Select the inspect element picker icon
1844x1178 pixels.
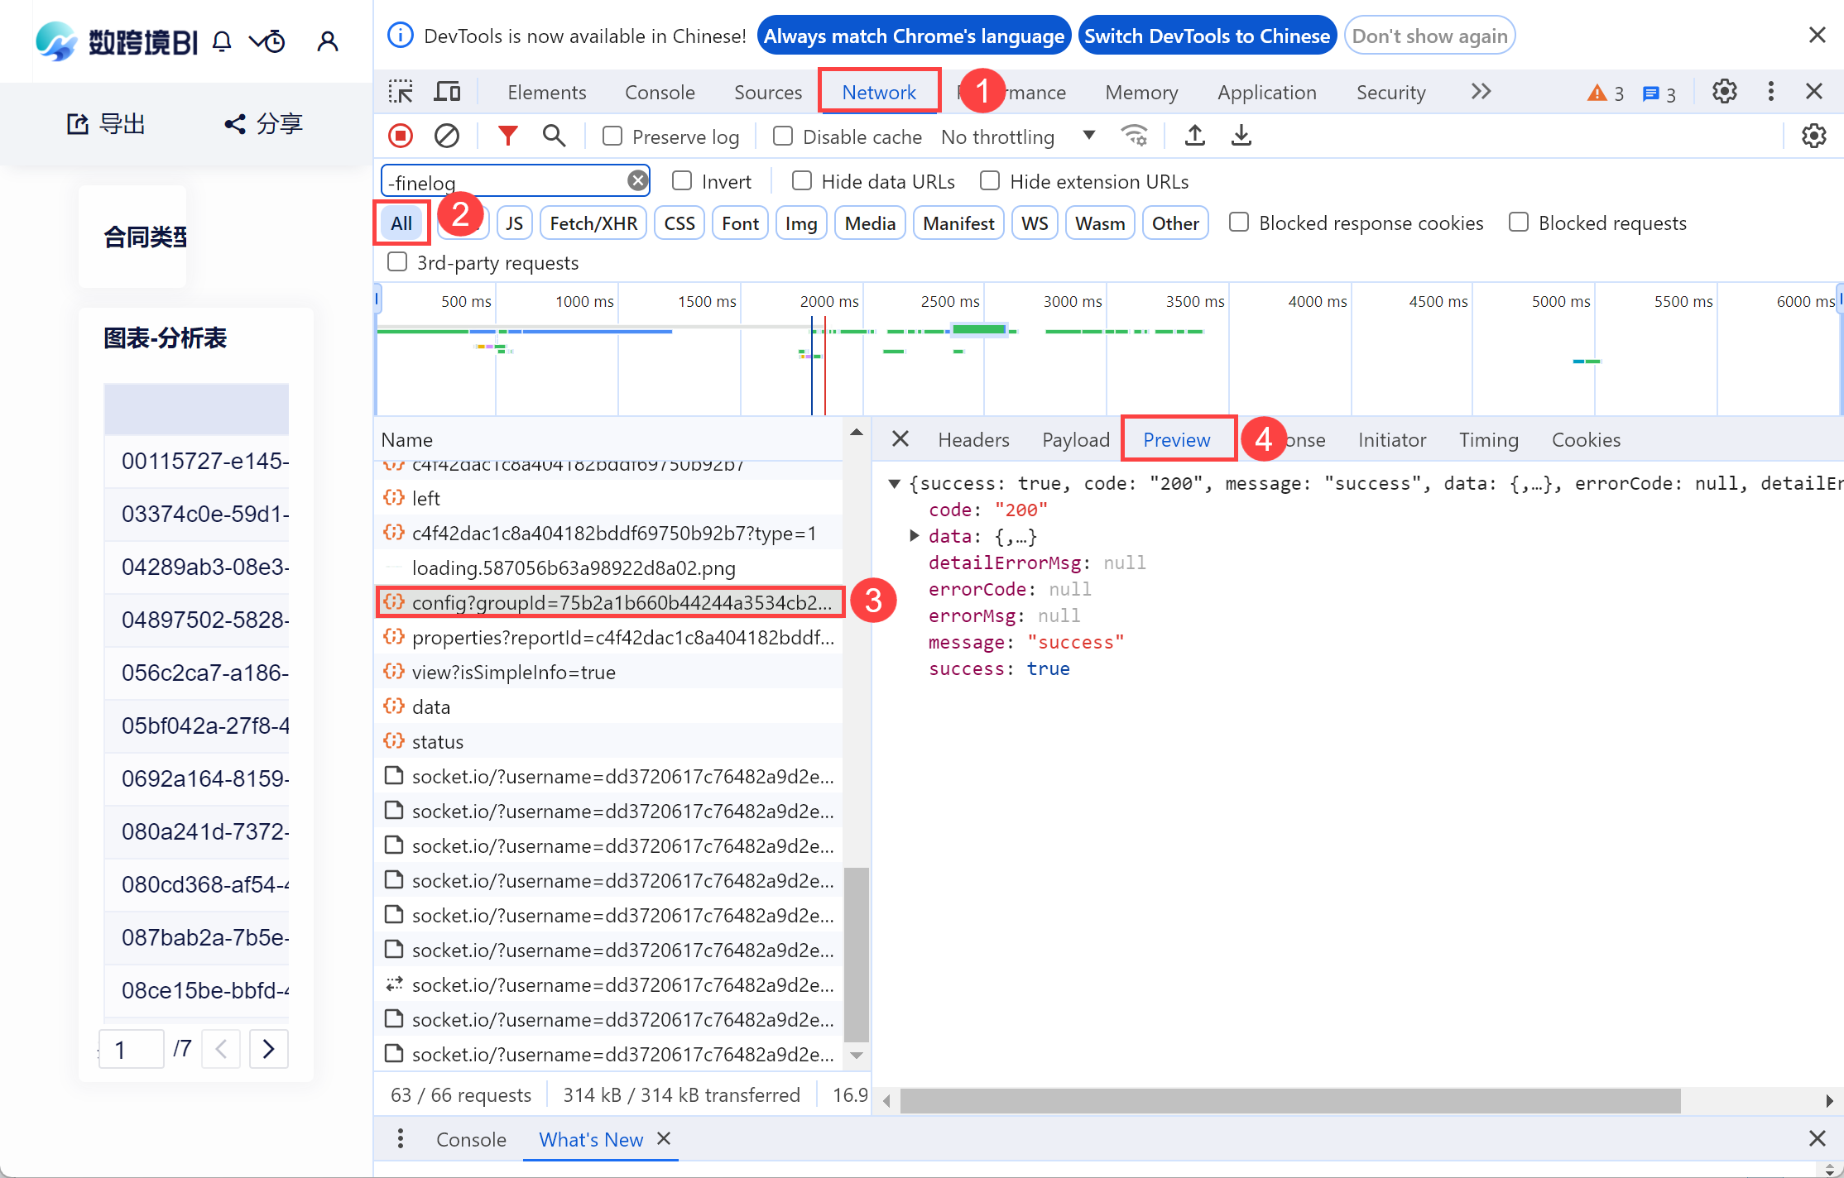coord(401,92)
